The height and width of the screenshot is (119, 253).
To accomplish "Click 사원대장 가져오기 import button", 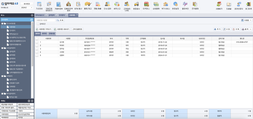I will pyautogui.click(x=44, y=29).
